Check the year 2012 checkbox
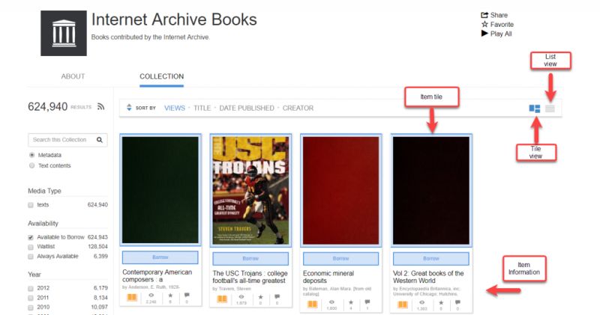 click(31, 288)
